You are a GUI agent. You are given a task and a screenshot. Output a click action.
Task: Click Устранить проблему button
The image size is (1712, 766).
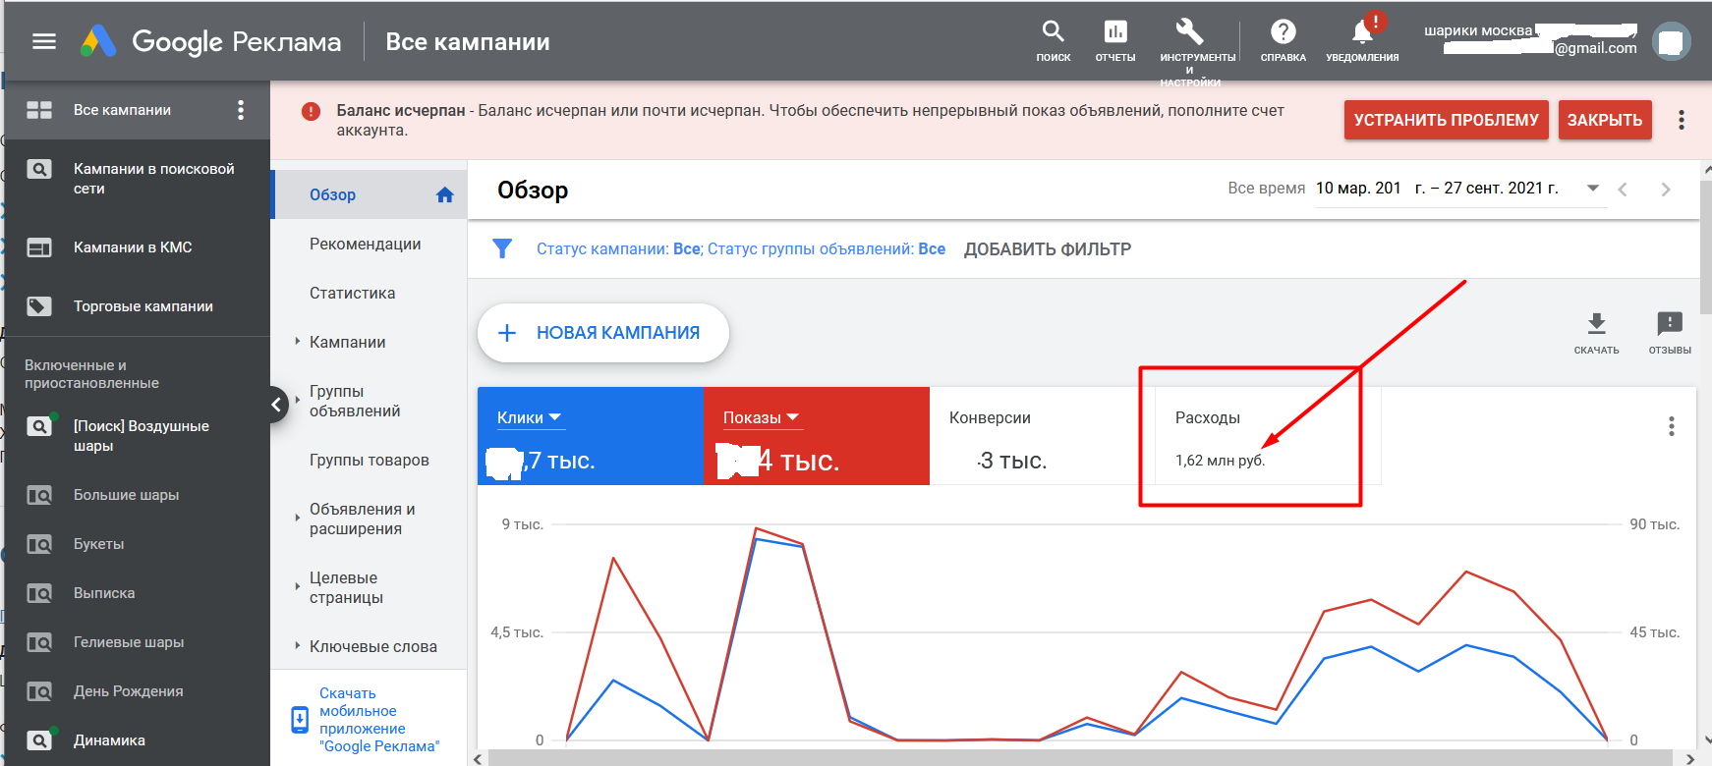1446,120
